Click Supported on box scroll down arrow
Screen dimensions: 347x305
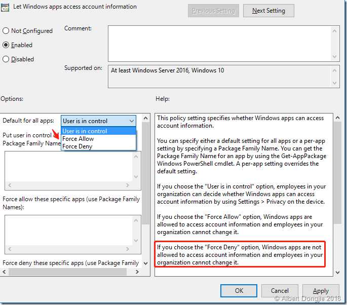pyautogui.click(x=334, y=83)
